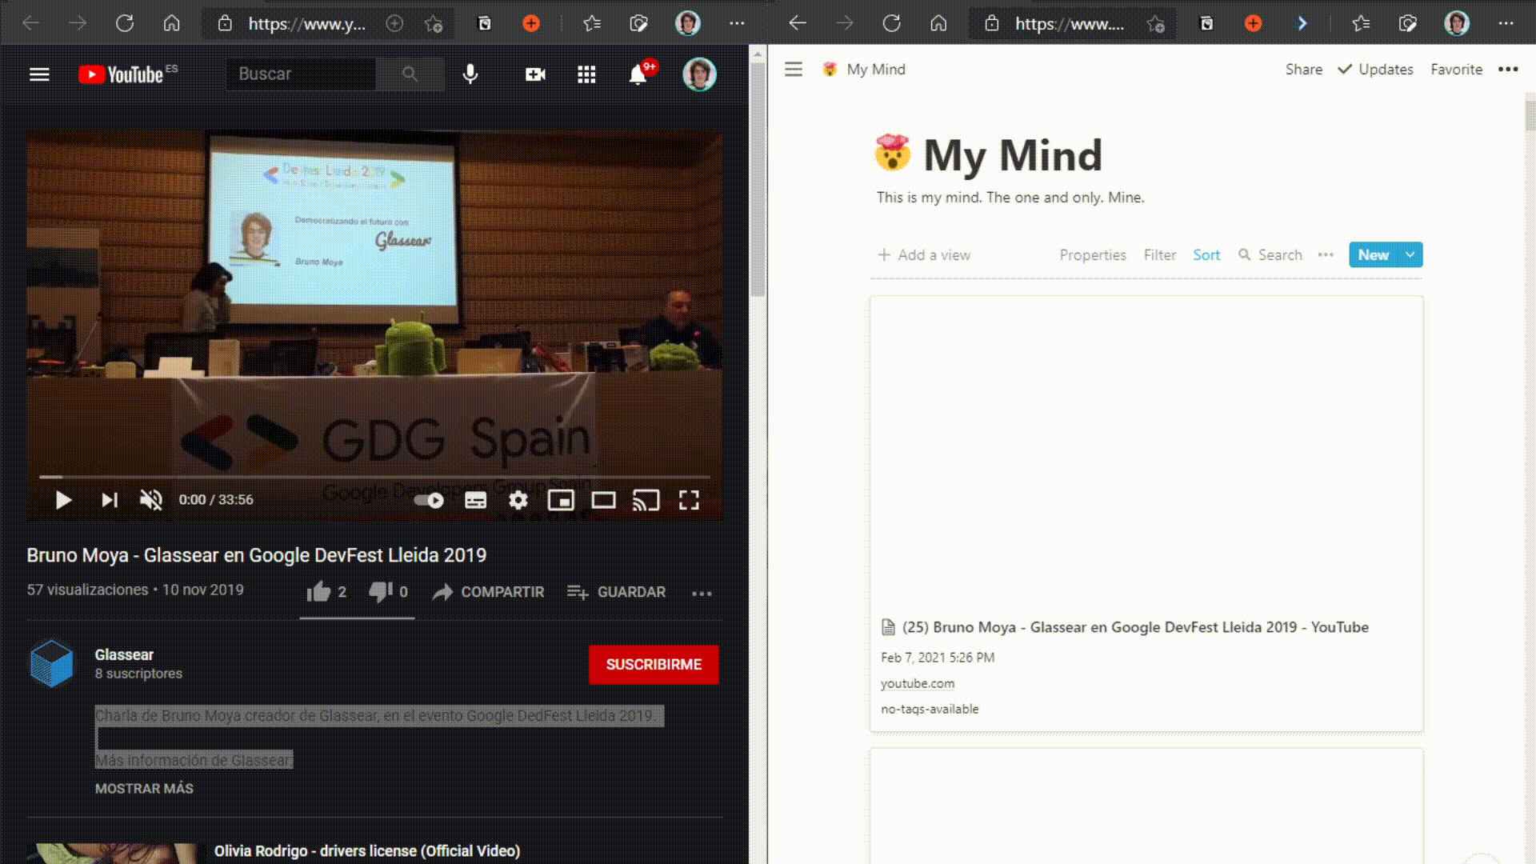1536x864 pixels.
Task: Click the video progress bar
Action: pos(374,477)
